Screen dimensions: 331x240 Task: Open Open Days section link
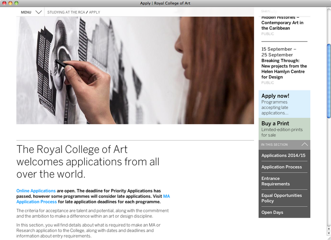[x=272, y=213]
